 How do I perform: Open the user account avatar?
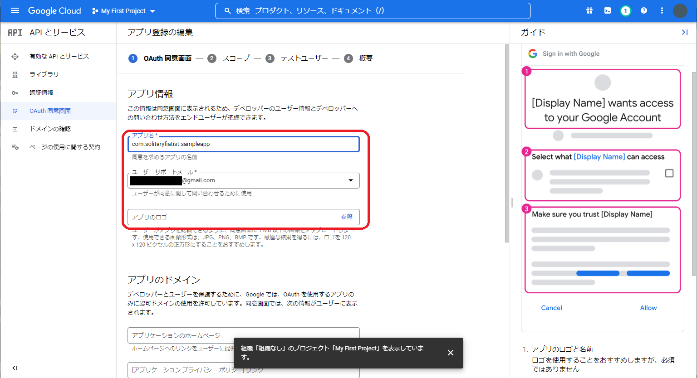(680, 11)
